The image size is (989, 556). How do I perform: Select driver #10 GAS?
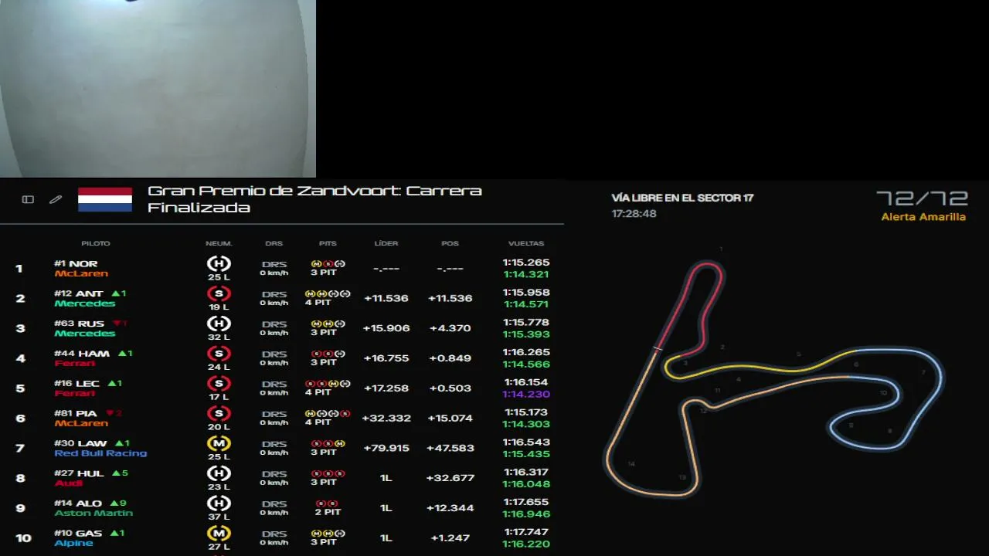78,534
